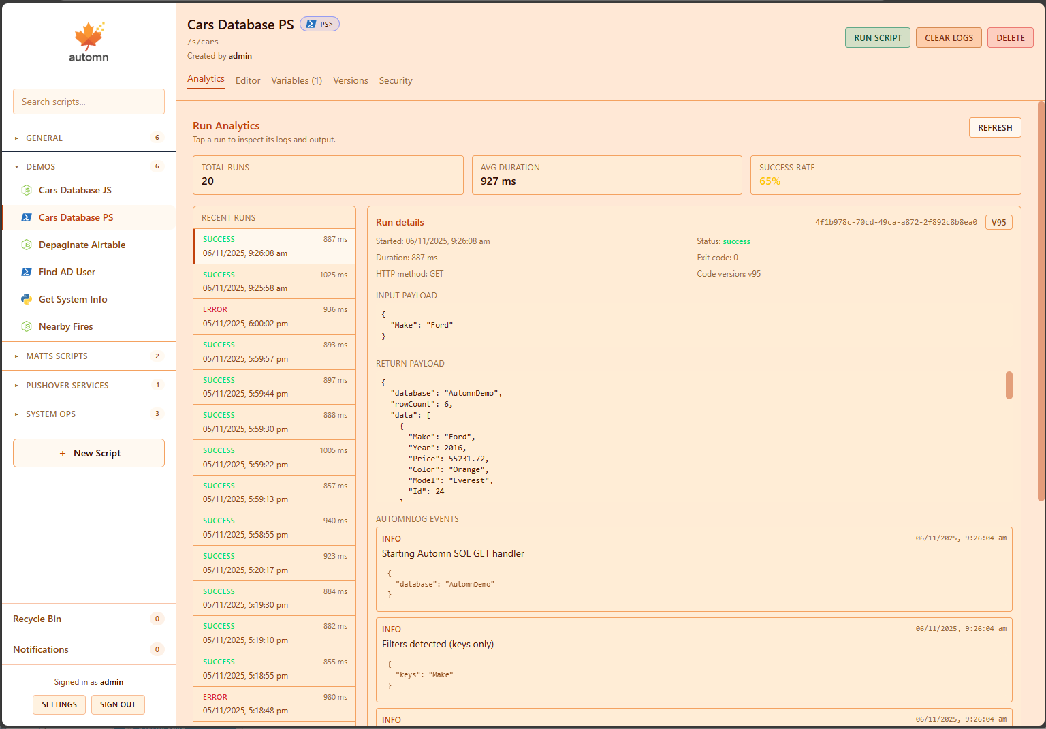
Task: Click the Python icon beside Get System Info
Action: point(27,299)
